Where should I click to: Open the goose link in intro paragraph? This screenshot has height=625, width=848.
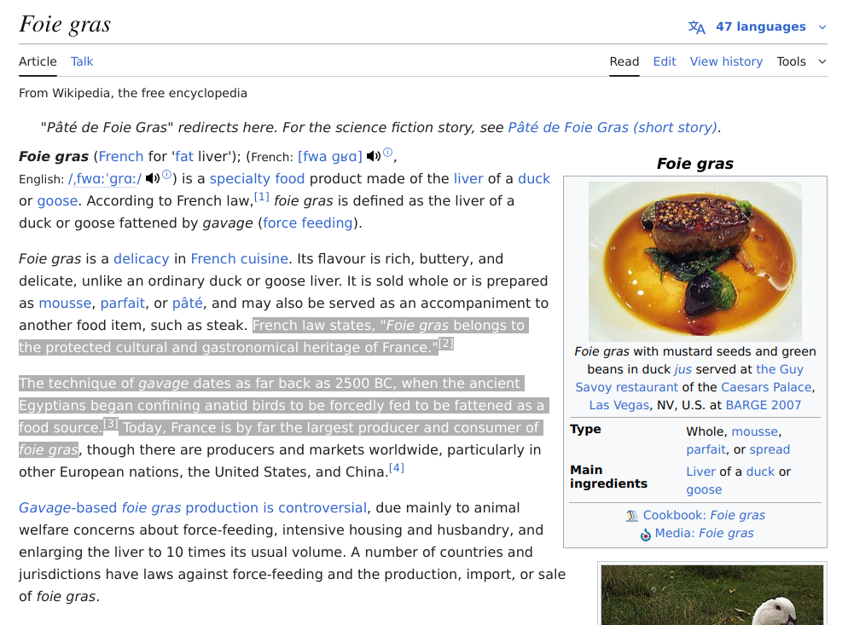point(57,200)
